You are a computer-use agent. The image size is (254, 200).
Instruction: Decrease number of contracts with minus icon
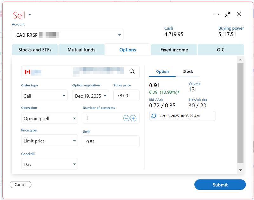click(126, 118)
